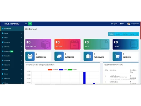This screenshot has width=141, height=106.
Task: Click the Stock hourglass icon
Action: [3, 74]
